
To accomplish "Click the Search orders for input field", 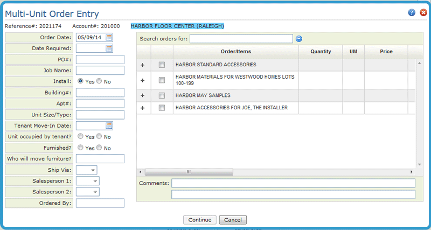I will click(241, 39).
